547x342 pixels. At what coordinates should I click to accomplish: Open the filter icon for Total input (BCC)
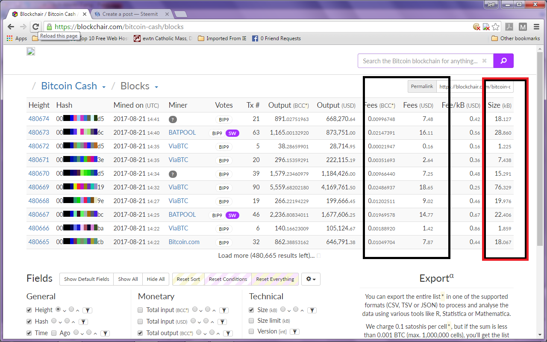224,310
